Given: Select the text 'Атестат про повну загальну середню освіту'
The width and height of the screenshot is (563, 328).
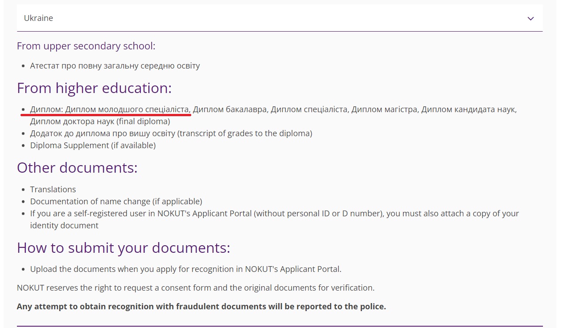Looking at the screenshot, I should (115, 65).
